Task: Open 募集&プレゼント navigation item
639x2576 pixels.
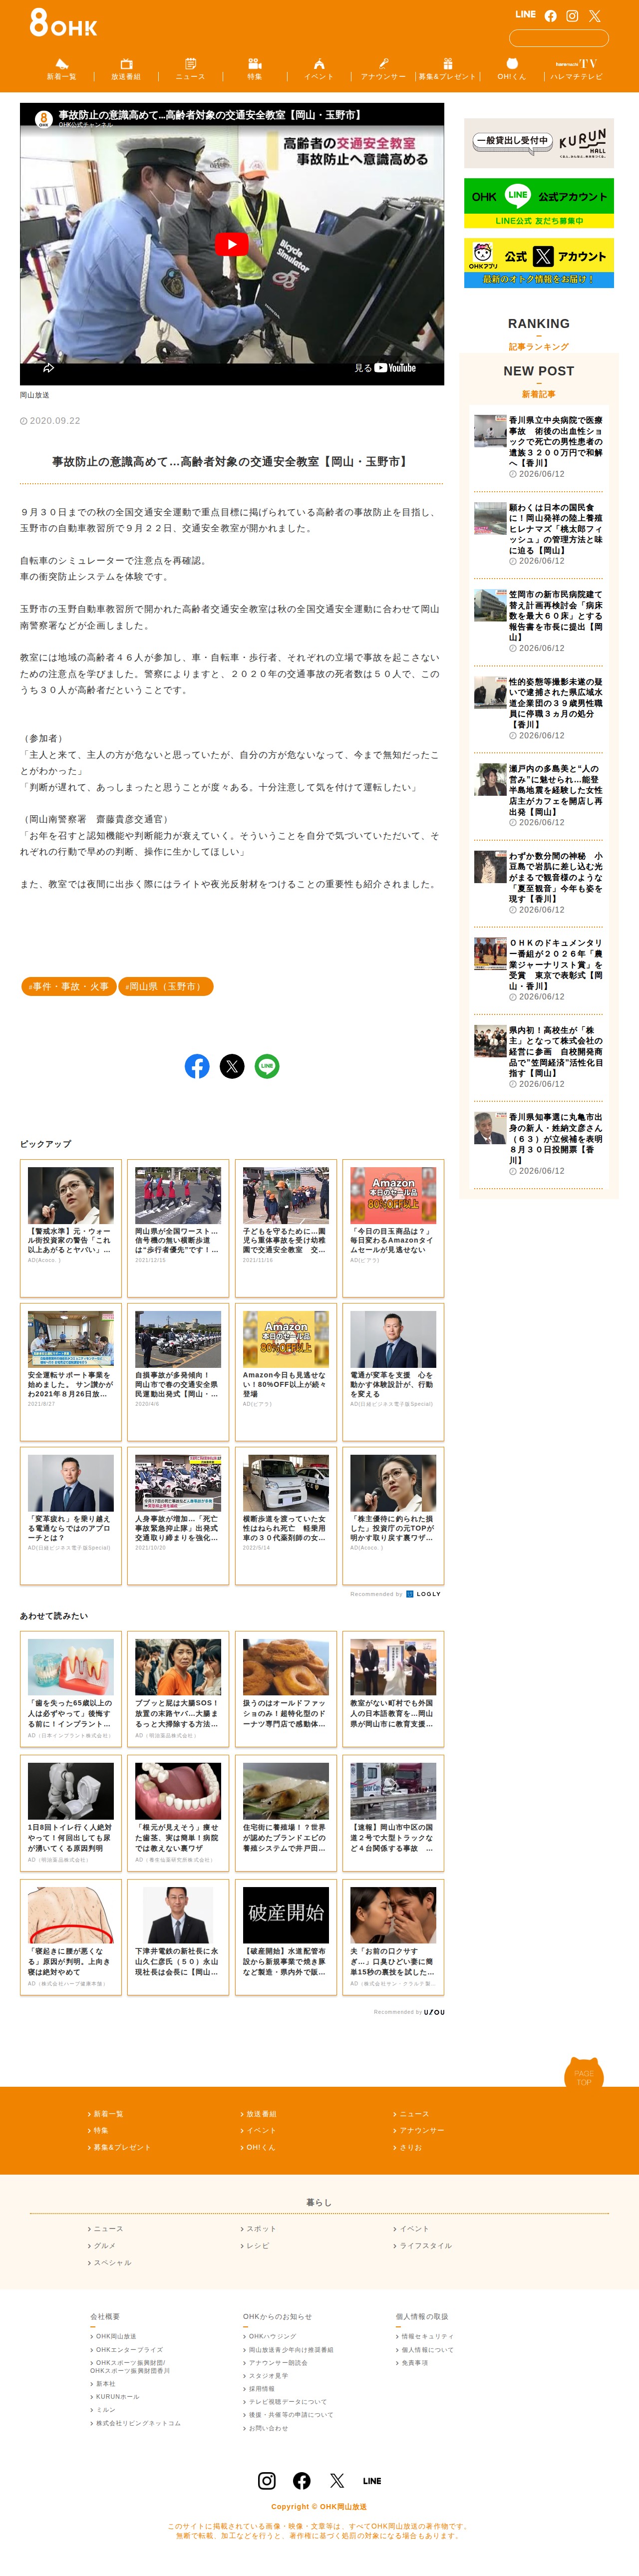Action: pyautogui.click(x=447, y=69)
